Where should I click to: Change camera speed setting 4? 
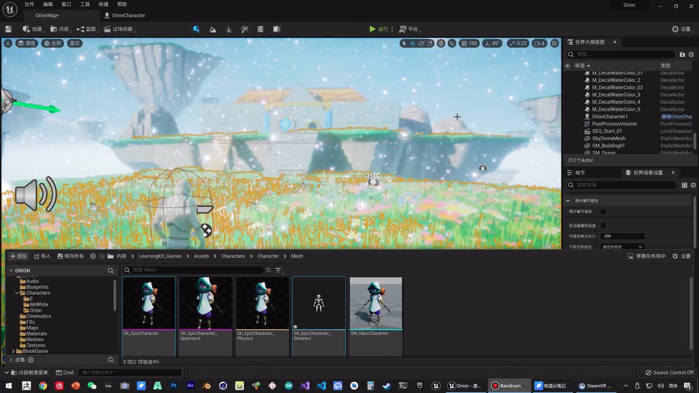540,43
